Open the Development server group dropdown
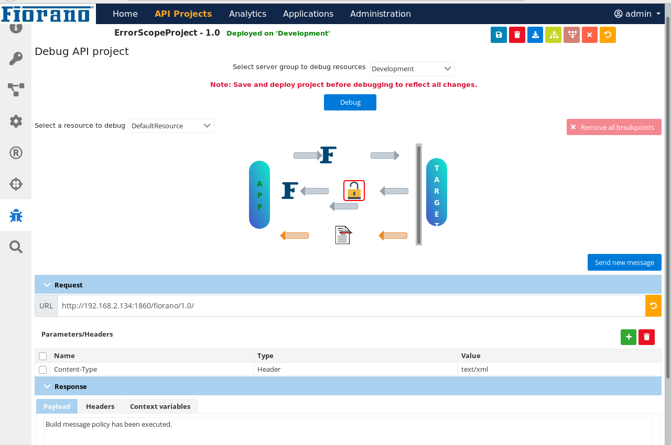This screenshot has width=671, height=445. (412, 69)
